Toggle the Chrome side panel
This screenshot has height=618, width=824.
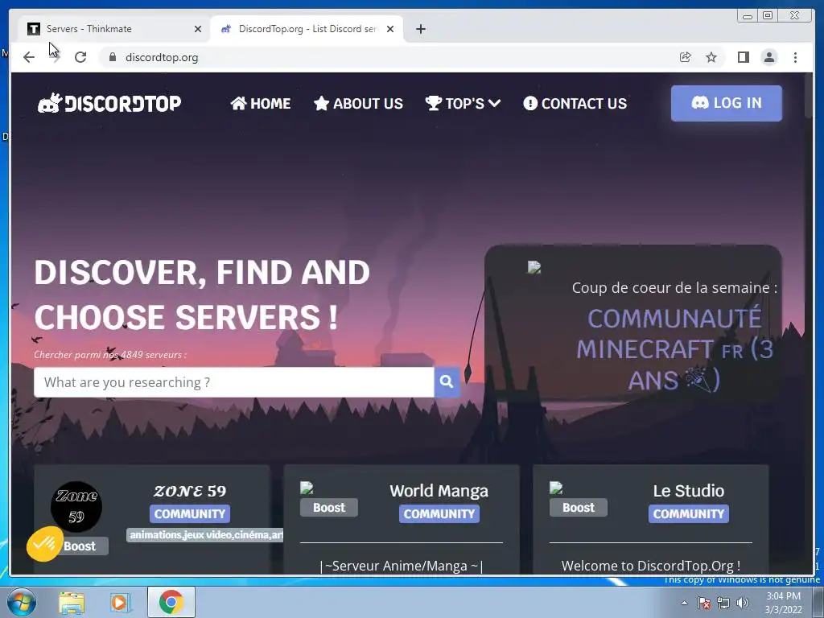[743, 57]
